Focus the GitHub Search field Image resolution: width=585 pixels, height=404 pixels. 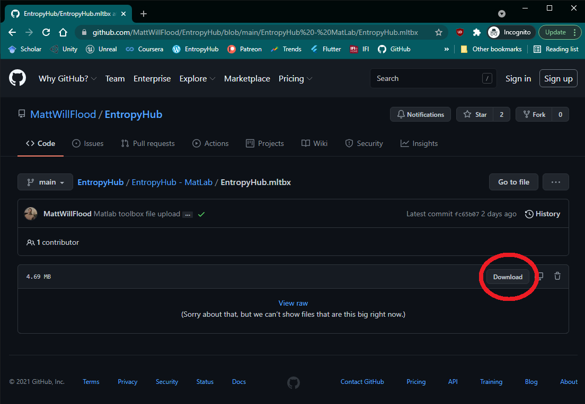[433, 78]
